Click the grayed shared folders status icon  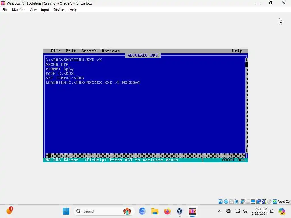(248, 202)
